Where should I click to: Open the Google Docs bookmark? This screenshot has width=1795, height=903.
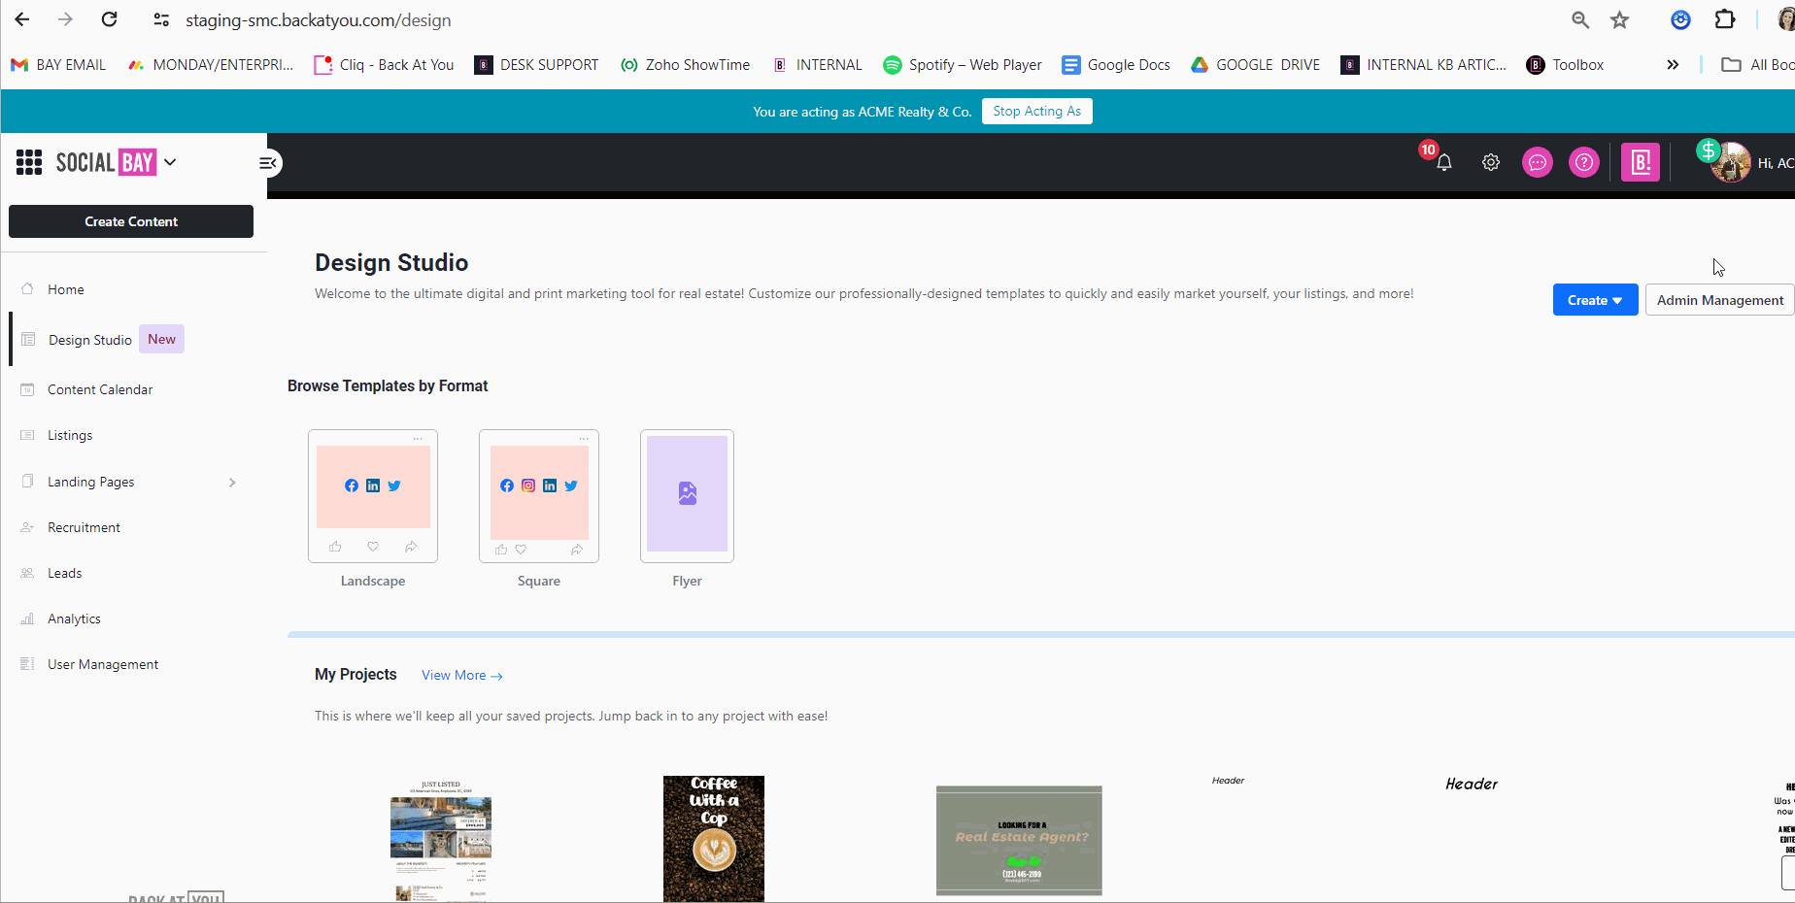coord(1116,65)
